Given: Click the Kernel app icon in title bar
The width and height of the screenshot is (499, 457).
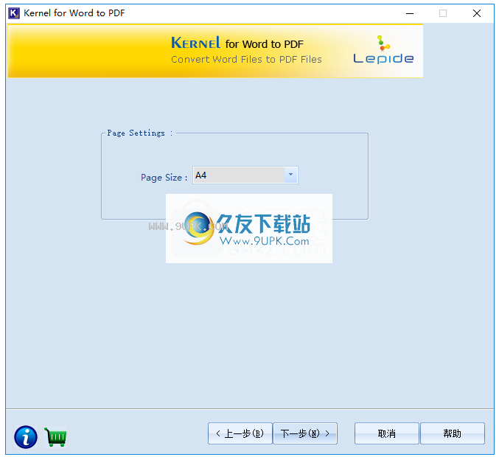Looking at the screenshot, I should click(14, 13).
